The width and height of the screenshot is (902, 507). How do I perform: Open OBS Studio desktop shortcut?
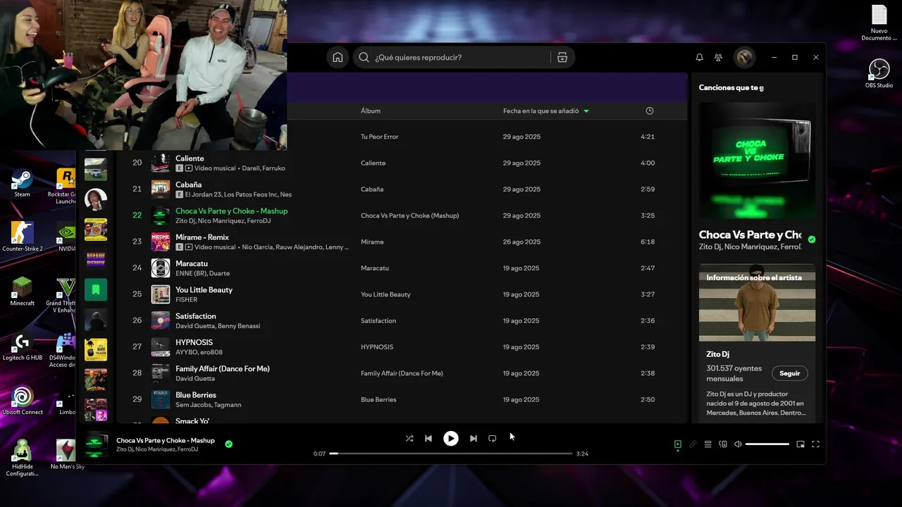[879, 73]
